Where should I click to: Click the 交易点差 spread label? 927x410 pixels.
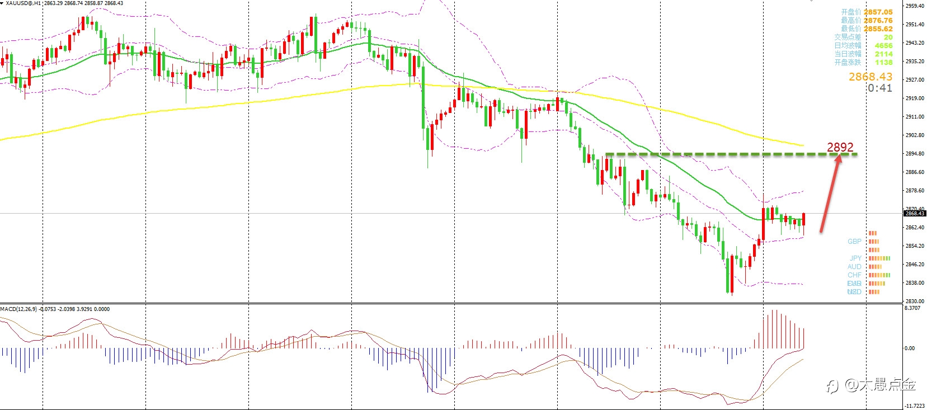(x=848, y=37)
